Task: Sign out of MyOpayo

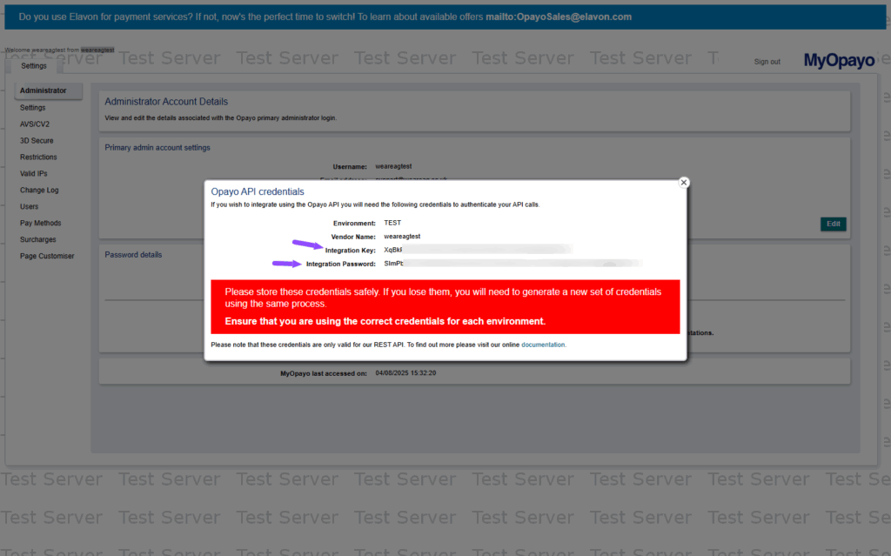Action: [767, 62]
